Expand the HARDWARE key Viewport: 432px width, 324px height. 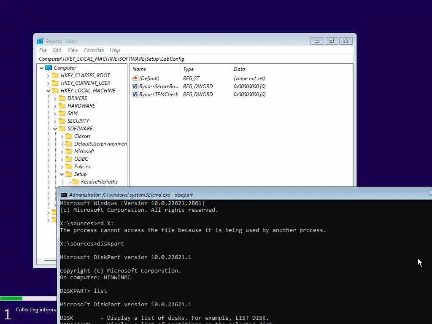click(x=55, y=106)
